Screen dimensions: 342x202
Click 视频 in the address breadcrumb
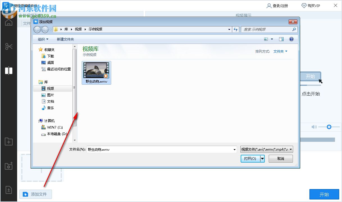click(x=78, y=29)
